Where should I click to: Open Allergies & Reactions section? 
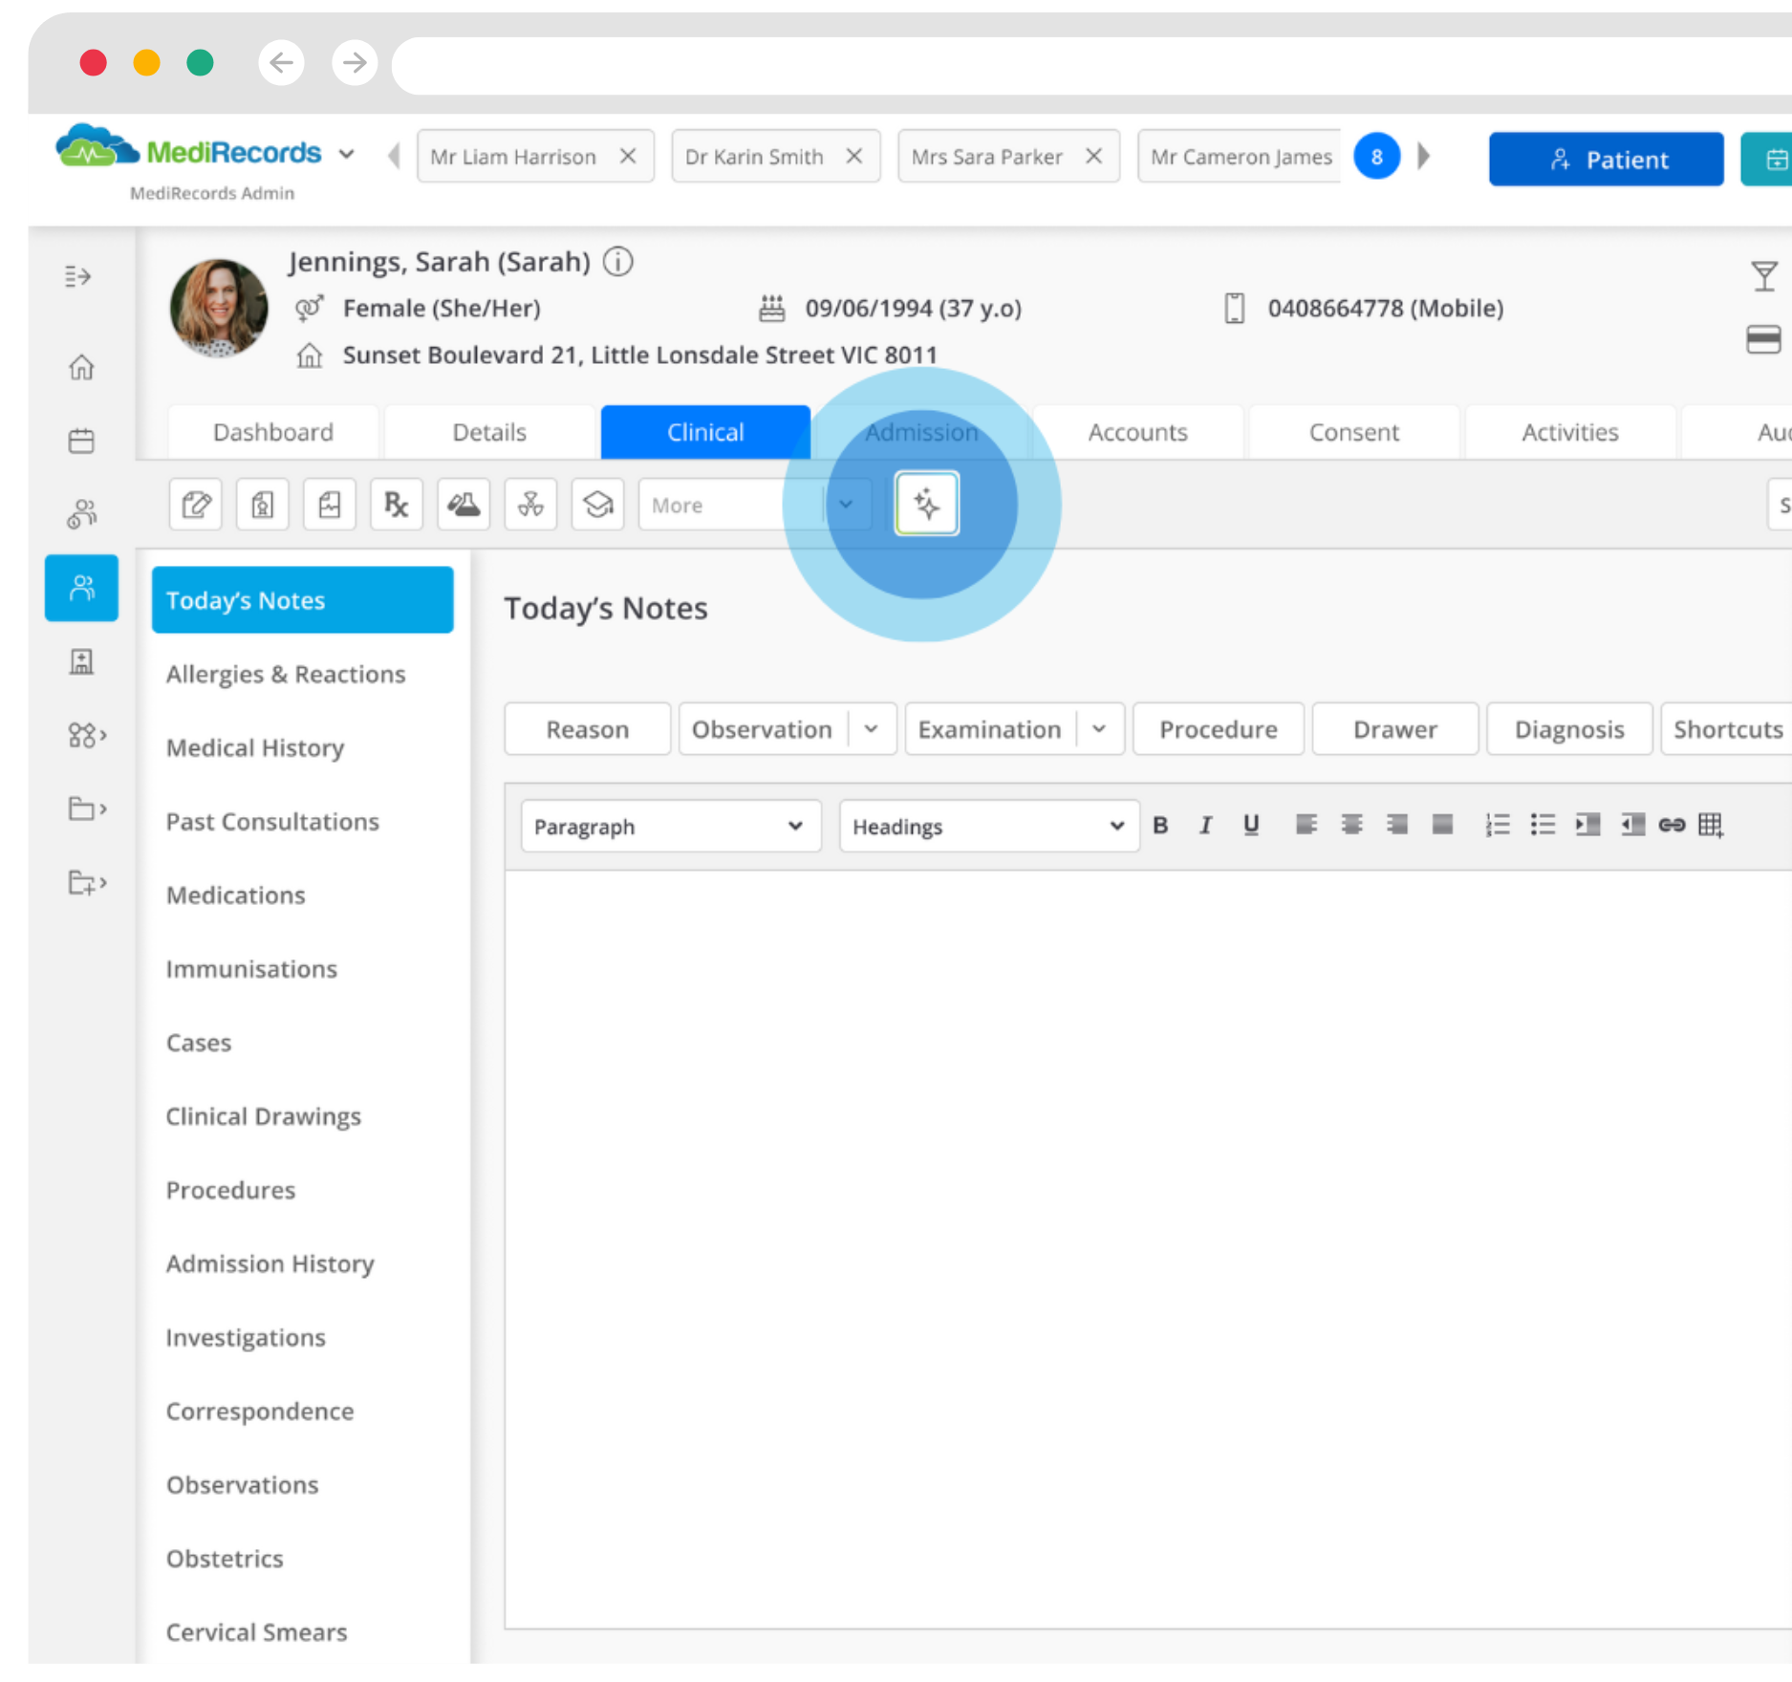click(286, 674)
